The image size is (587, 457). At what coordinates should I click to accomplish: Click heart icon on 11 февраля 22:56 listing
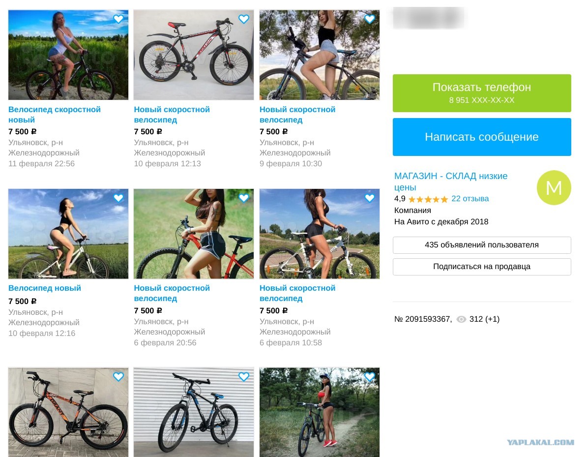coord(118,19)
